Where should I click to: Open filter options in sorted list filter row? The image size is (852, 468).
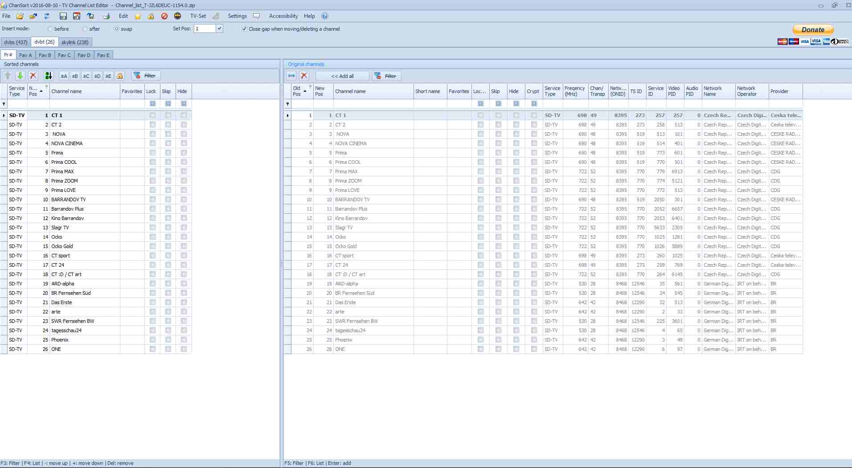pos(4,104)
